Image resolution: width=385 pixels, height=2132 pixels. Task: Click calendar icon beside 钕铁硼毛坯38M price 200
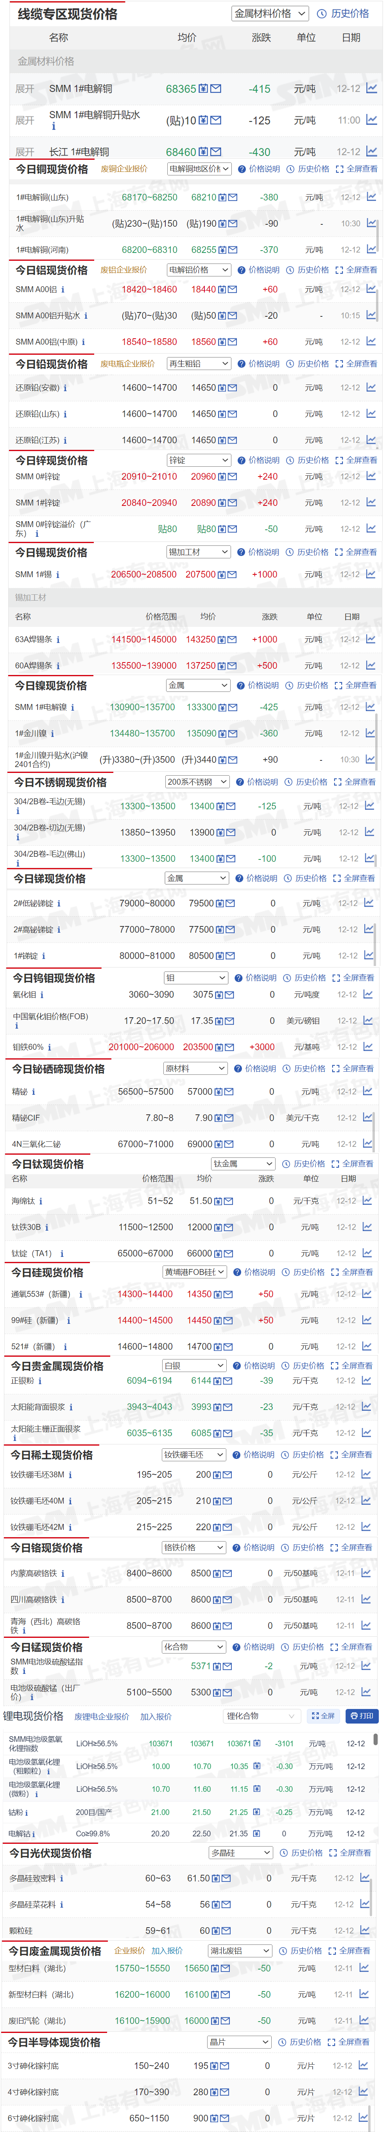pos(217,1475)
